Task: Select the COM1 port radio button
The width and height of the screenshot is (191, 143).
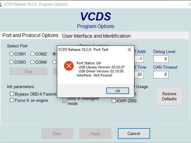Action: click(x=11, y=54)
